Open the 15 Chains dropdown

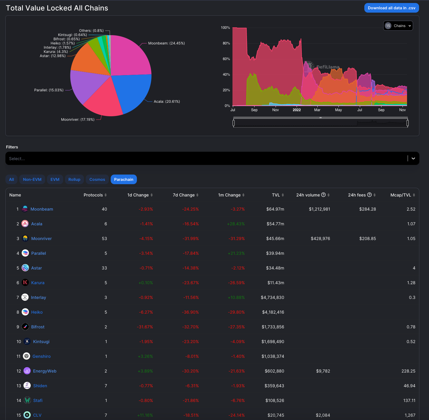[x=398, y=26]
